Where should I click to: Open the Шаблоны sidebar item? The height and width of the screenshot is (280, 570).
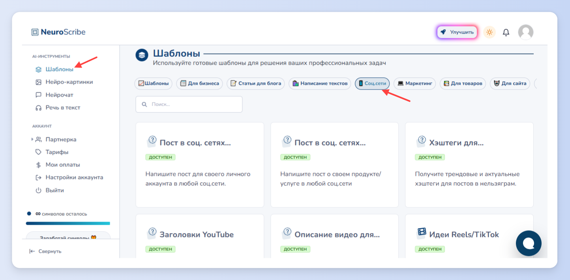point(59,69)
